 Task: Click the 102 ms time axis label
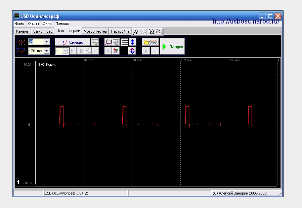(186, 60)
